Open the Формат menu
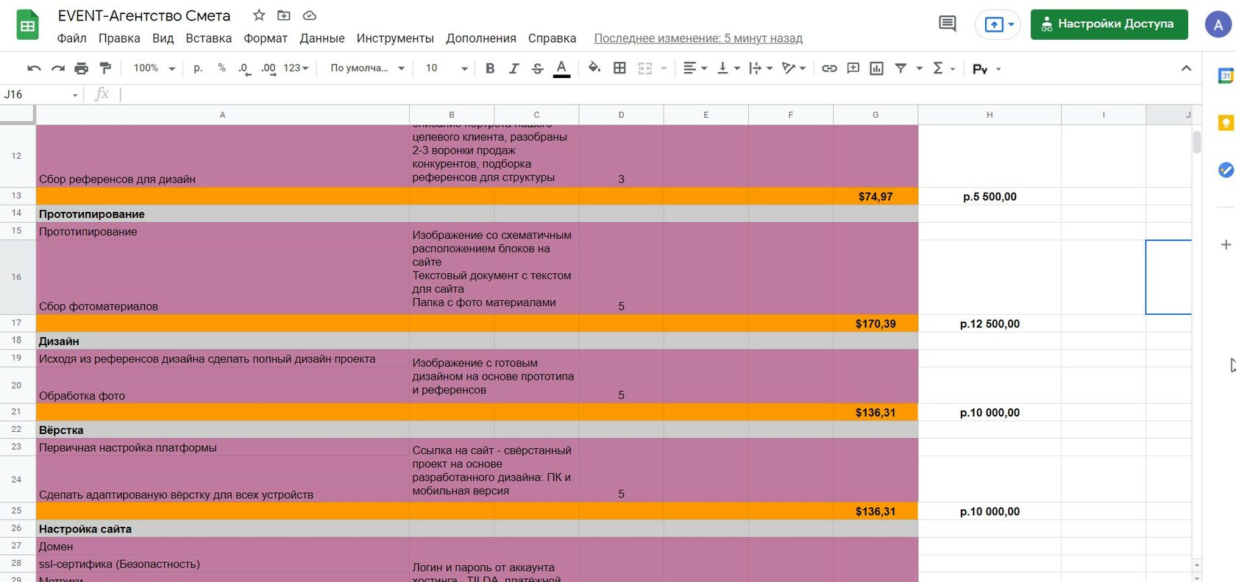 click(265, 38)
